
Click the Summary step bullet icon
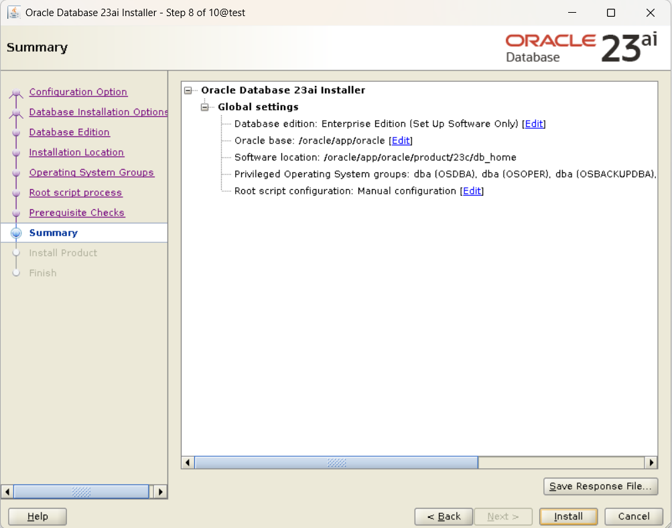point(16,233)
